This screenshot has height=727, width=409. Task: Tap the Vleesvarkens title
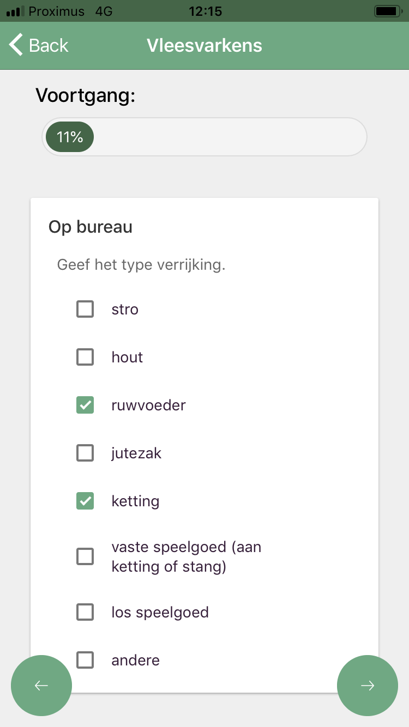[204, 45]
